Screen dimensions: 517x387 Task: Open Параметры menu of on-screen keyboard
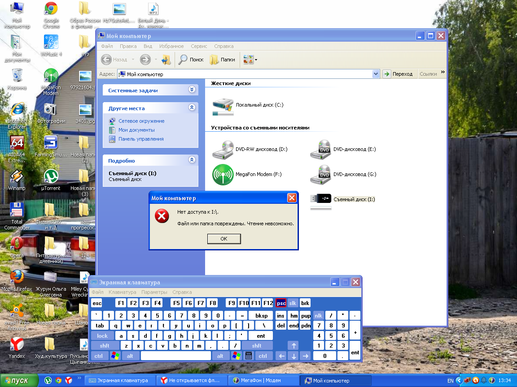(154, 292)
